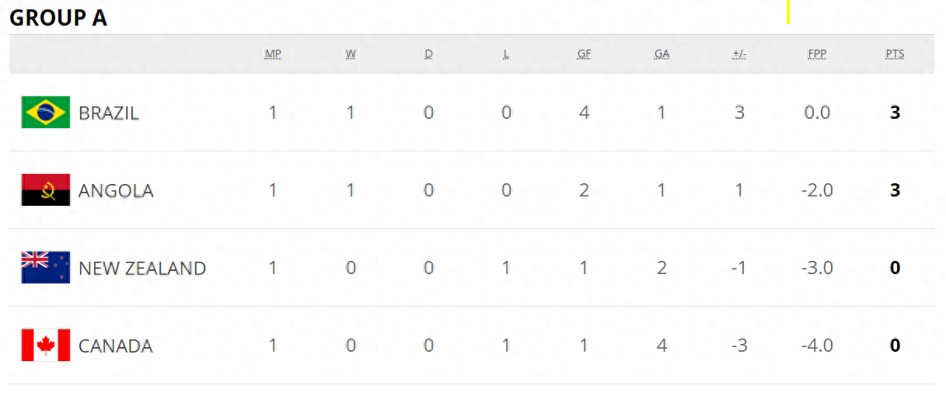
Task: Open the ANGOLA team link
Action: (116, 191)
